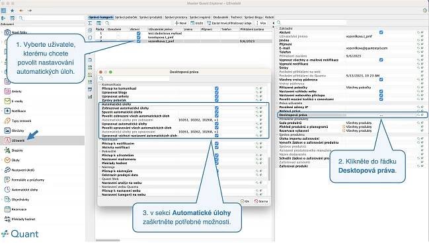
Task: Toggle Vypnout všechny e-mailové notifikace checkbox
Action: (381, 60)
